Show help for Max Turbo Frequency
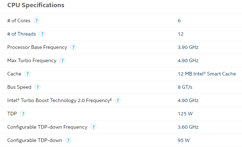This screenshot has height=147, width=242. click(x=62, y=60)
